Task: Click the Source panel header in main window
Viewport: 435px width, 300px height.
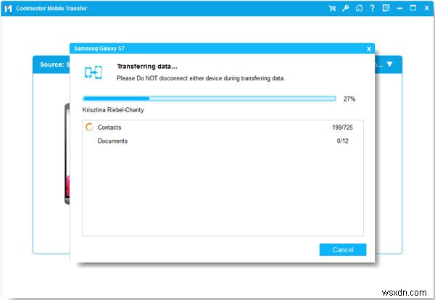Action: [x=51, y=64]
